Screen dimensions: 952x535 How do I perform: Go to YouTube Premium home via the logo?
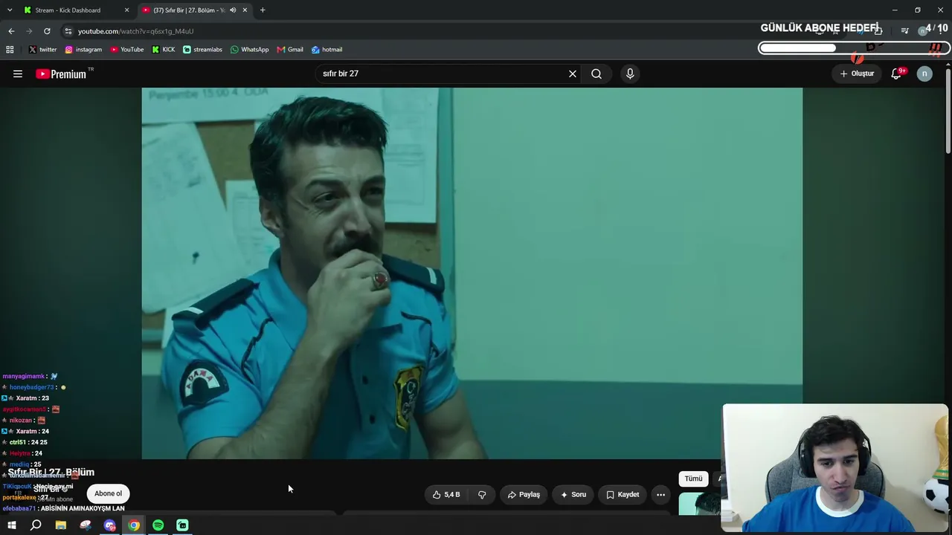(61, 74)
